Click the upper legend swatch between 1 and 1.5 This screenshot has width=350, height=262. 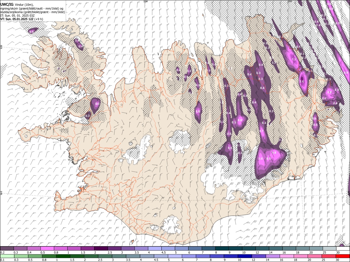[74, 249]
